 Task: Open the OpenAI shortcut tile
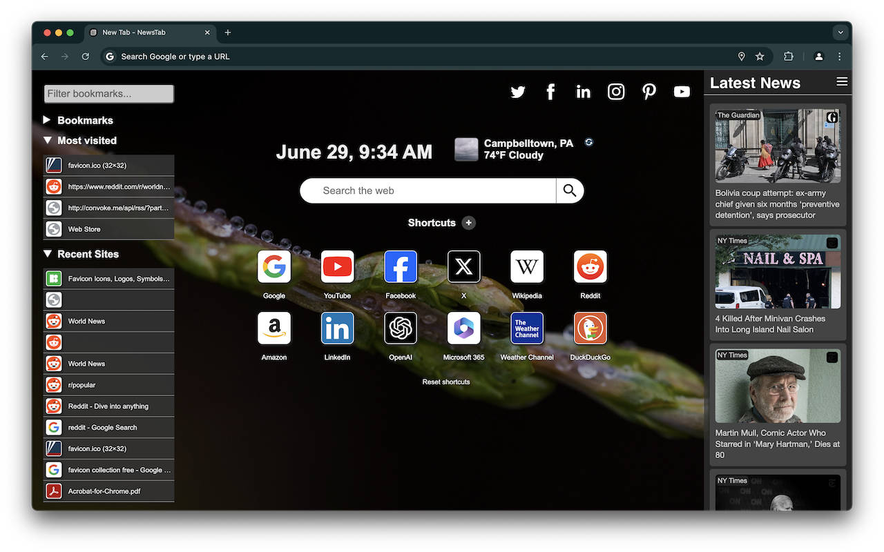coord(401,328)
